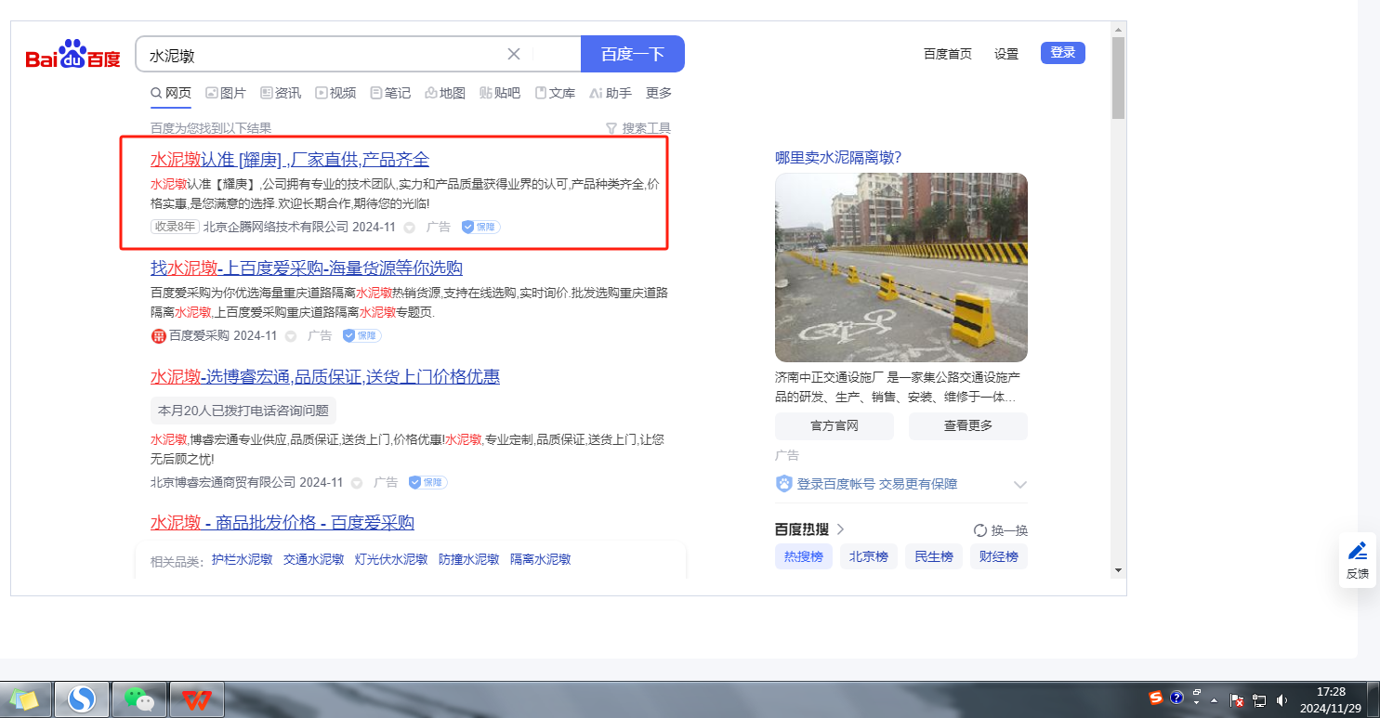Expand 更多 search categories
1380x718 pixels.
pos(658,93)
